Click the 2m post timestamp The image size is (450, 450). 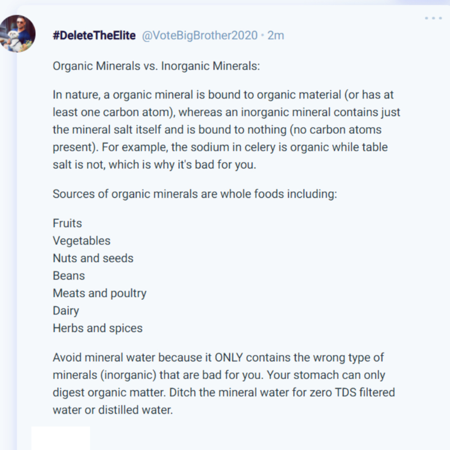(x=276, y=36)
